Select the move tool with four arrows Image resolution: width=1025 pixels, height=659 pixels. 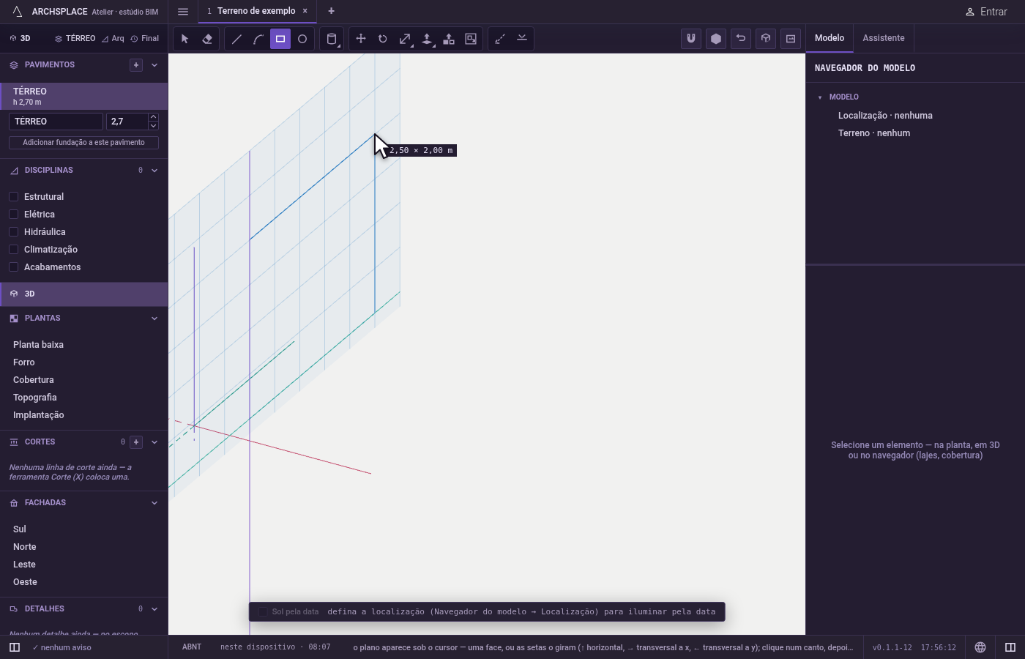(x=361, y=39)
